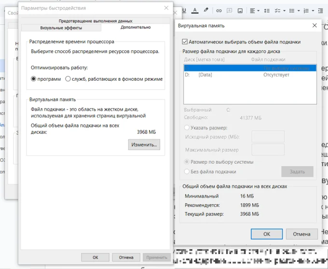This screenshot has width=328, height=269.
Task: Click the 'Изменить...' button
Action: pyautogui.click(x=144, y=144)
